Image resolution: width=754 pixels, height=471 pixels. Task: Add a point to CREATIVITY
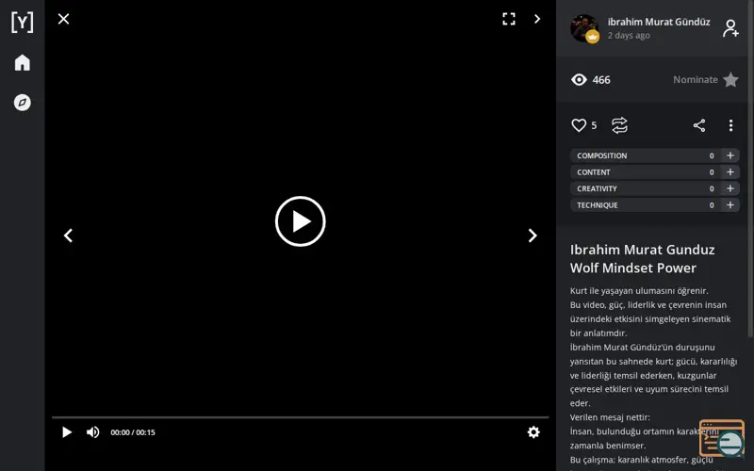pos(729,188)
